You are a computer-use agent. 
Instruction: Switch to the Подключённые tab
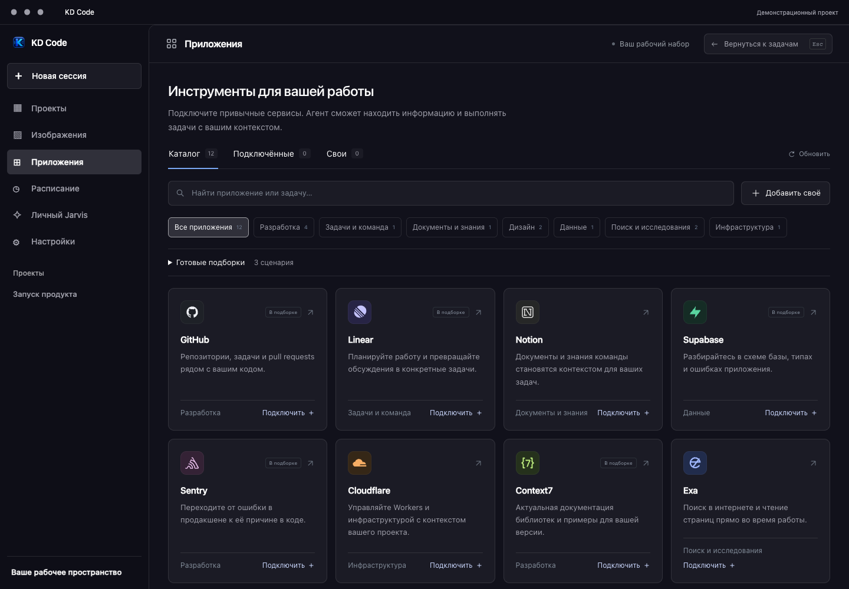271,154
